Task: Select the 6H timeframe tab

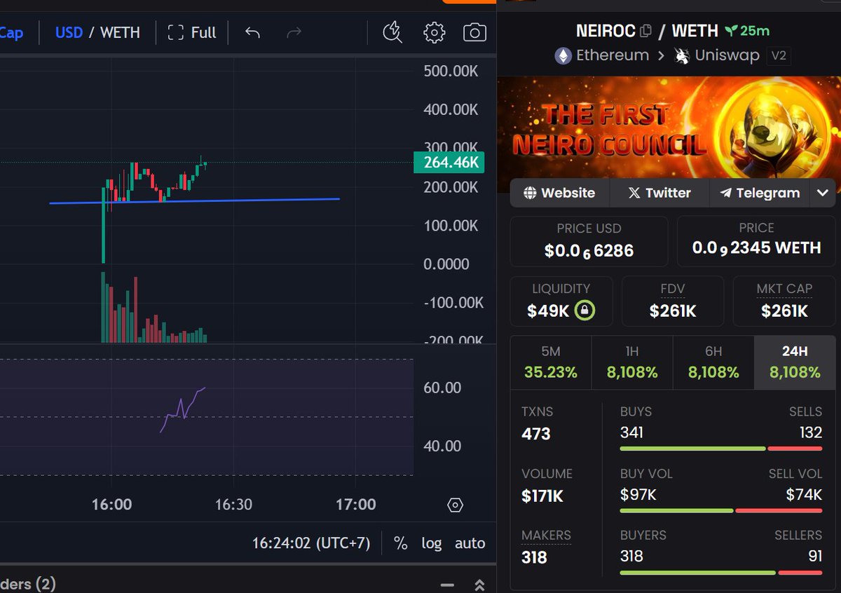Action: pyautogui.click(x=713, y=362)
